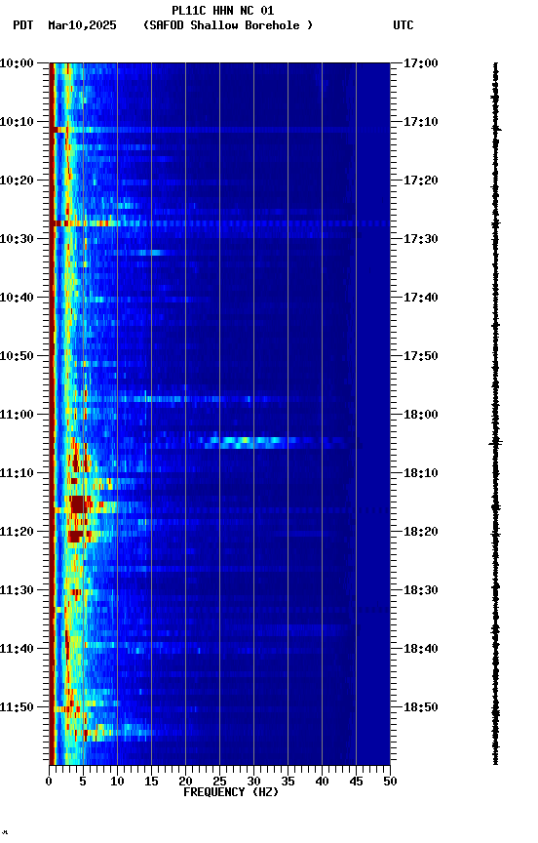This screenshot has width=538, height=843.
Task: Click the 17:00 UTC time label
Action: tap(421, 63)
